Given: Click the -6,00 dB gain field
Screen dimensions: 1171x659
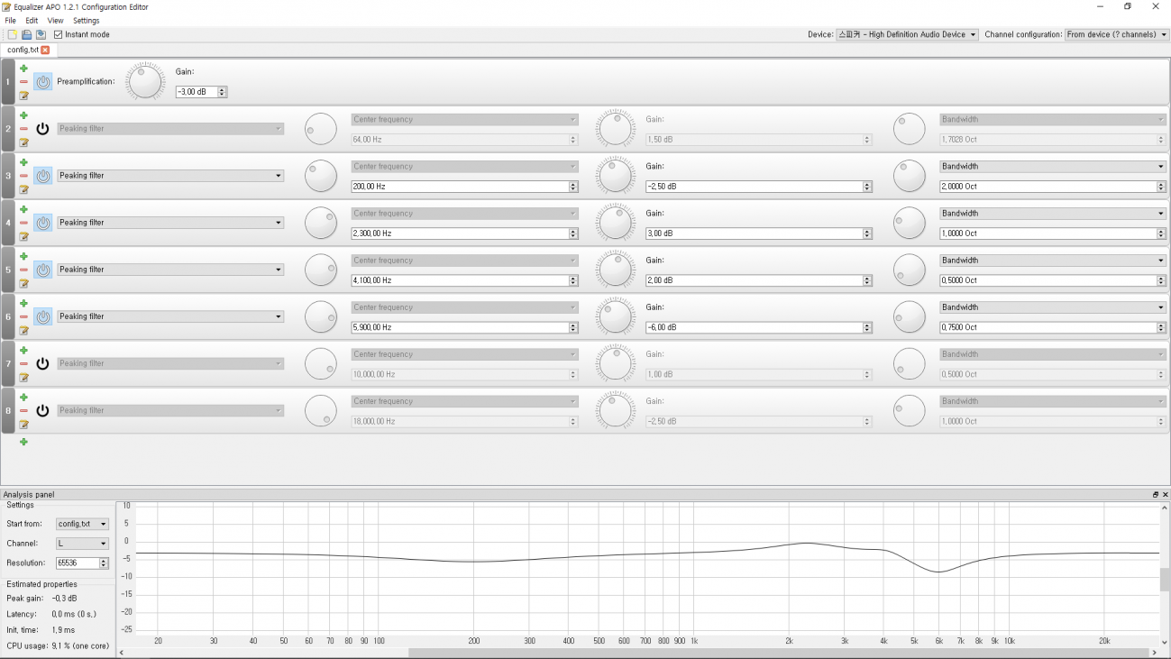Looking at the screenshot, I should 758,326.
